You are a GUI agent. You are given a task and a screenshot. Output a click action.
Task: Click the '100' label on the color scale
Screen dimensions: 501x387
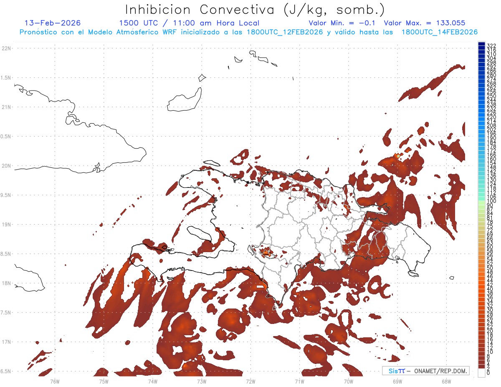[491, 201]
